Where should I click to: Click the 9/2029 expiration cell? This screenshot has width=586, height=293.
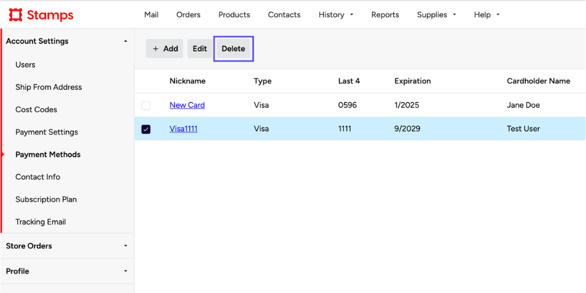407,129
